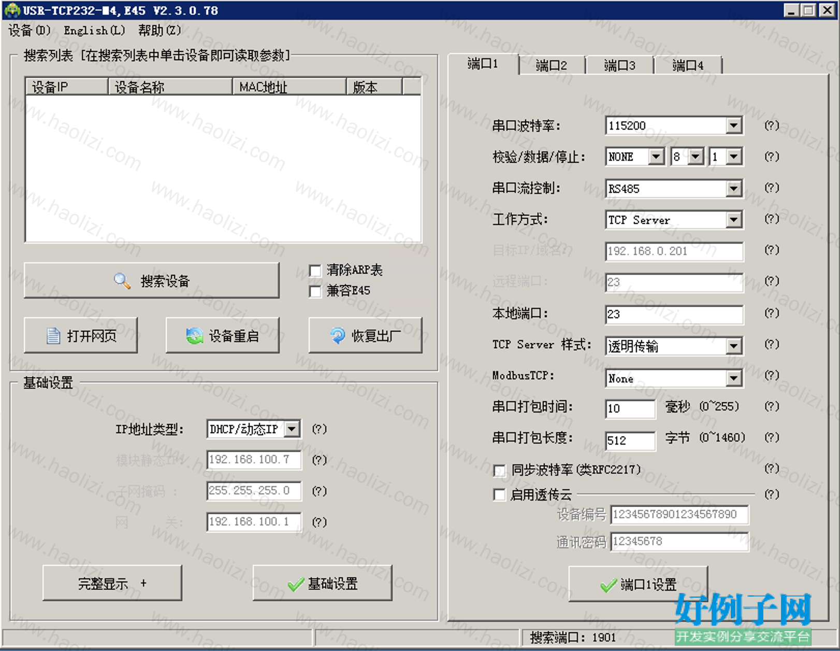Click the magnifier icon on 搜索设备

point(122,281)
